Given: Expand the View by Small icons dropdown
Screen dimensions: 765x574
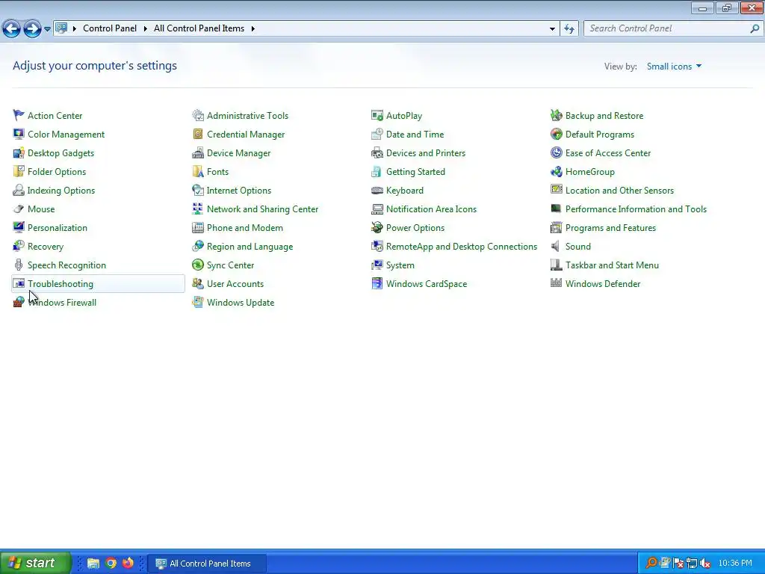Looking at the screenshot, I should click(x=674, y=67).
